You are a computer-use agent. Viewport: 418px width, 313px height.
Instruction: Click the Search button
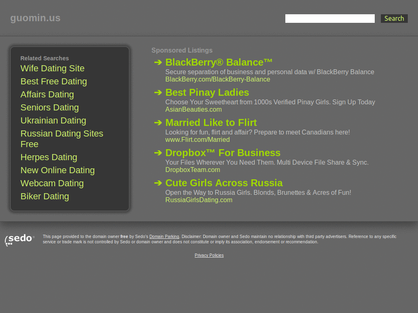[394, 18]
